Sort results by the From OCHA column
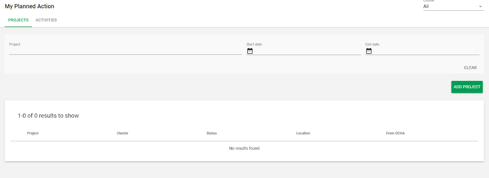This screenshot has height=178, width=489. (x=395, y=133)
